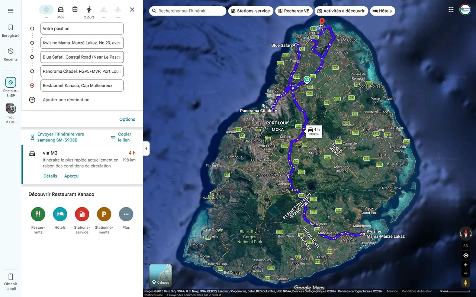The height and width of the screenshot is (297, 476).
Task: Click Conditions d'utilisation link
Action: (x=417, y=291)
